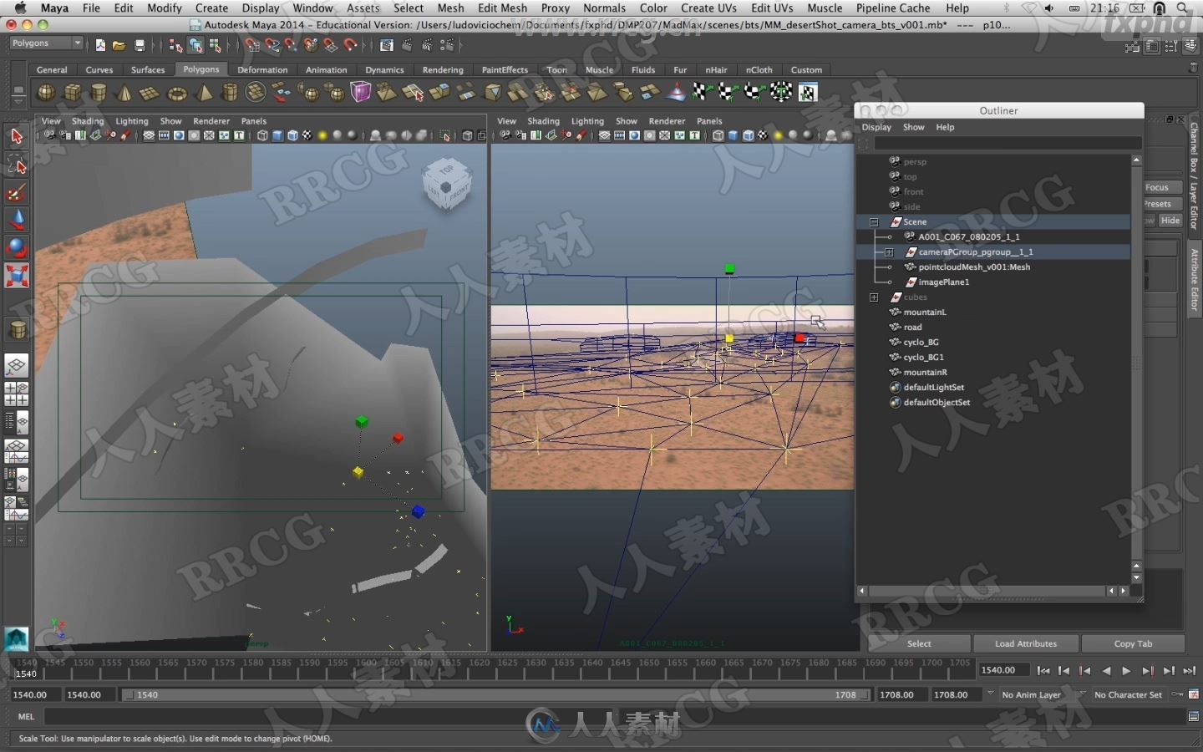Open the Edit Mesh menu
This screenshot has height=752, width=1203.
point(502,8)
